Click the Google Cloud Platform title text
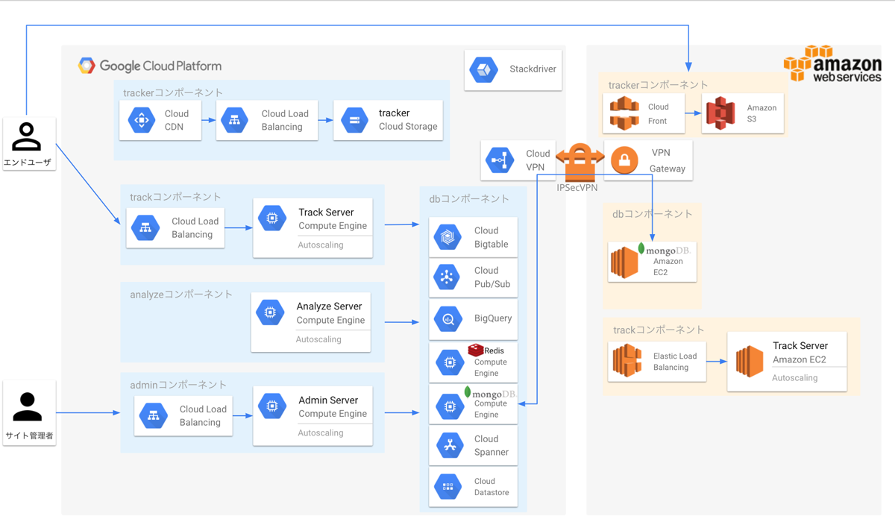 160,66
